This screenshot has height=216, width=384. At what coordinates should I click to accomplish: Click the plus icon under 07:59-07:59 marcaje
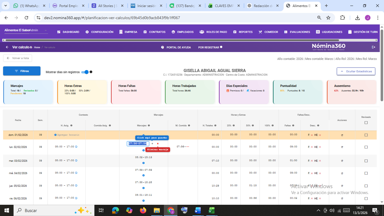[143, 175]
